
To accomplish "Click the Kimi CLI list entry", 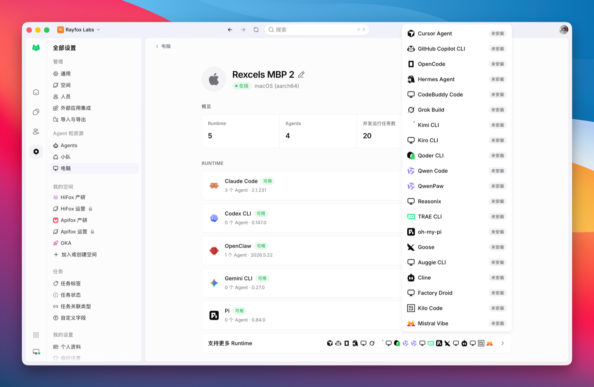I will [457, 125].
